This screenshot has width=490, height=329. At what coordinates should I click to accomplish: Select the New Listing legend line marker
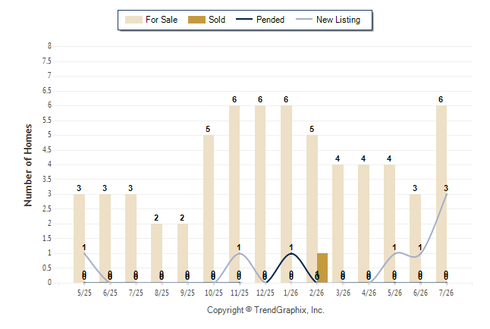click(304, 20)
